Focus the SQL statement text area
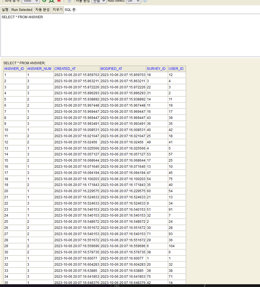This screenshot has height=287, width=260. [130, 35]
